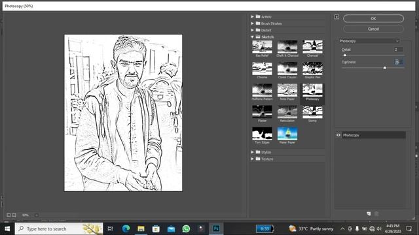This screenshot has width=419, height=235.
Task: Click the Delete effect layer trash icon
Action: tap(376, 213)
